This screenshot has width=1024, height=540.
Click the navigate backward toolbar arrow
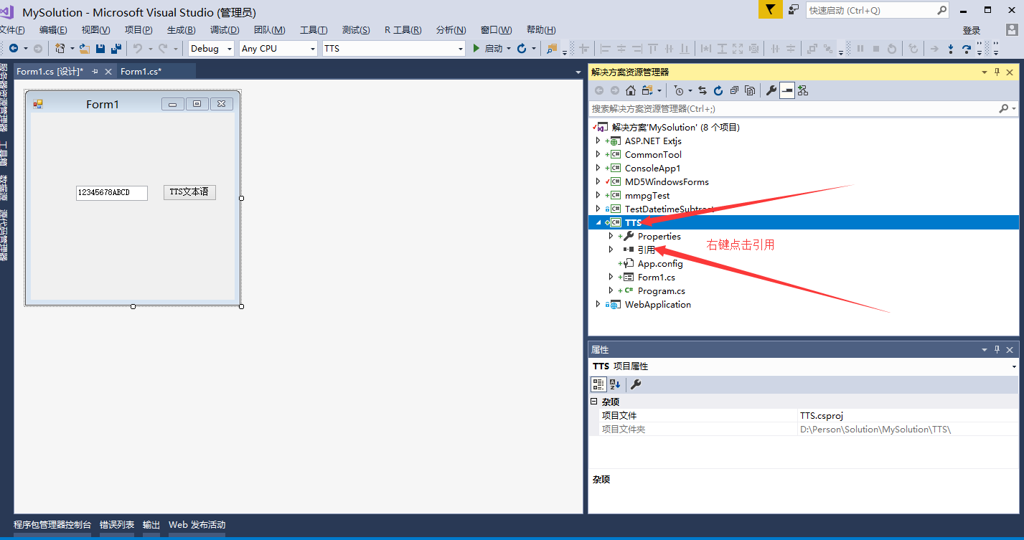(x=14, y=48)
